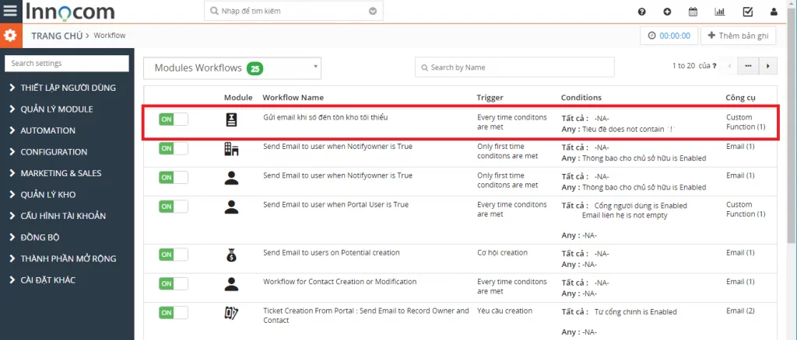The width and height of the screenshot is (797, 340).
Task: Go to next page of workflows
Action: [x=768, y=66]
